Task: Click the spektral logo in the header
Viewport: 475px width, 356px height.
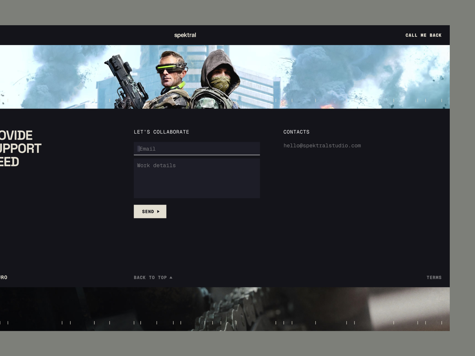Action: click(185, 35)
